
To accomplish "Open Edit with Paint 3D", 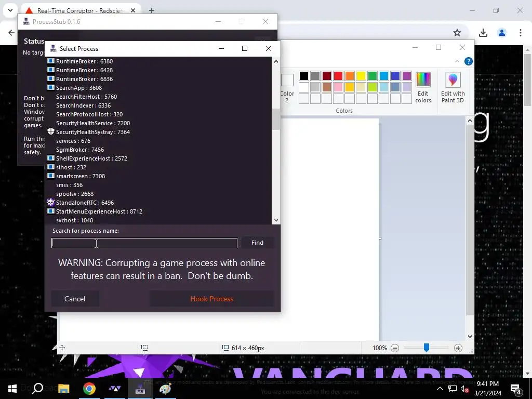I will click(453, 87).
